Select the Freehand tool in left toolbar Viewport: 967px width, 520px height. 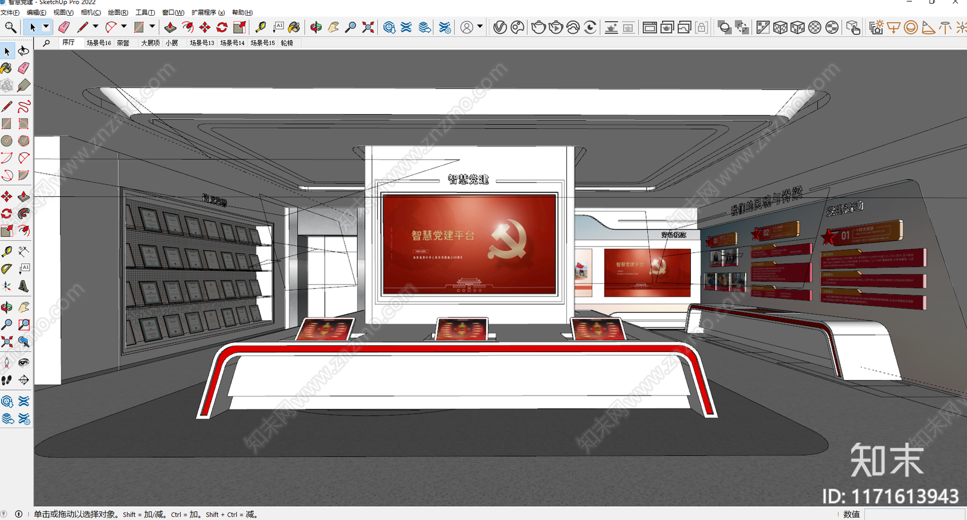click(24, 107)
